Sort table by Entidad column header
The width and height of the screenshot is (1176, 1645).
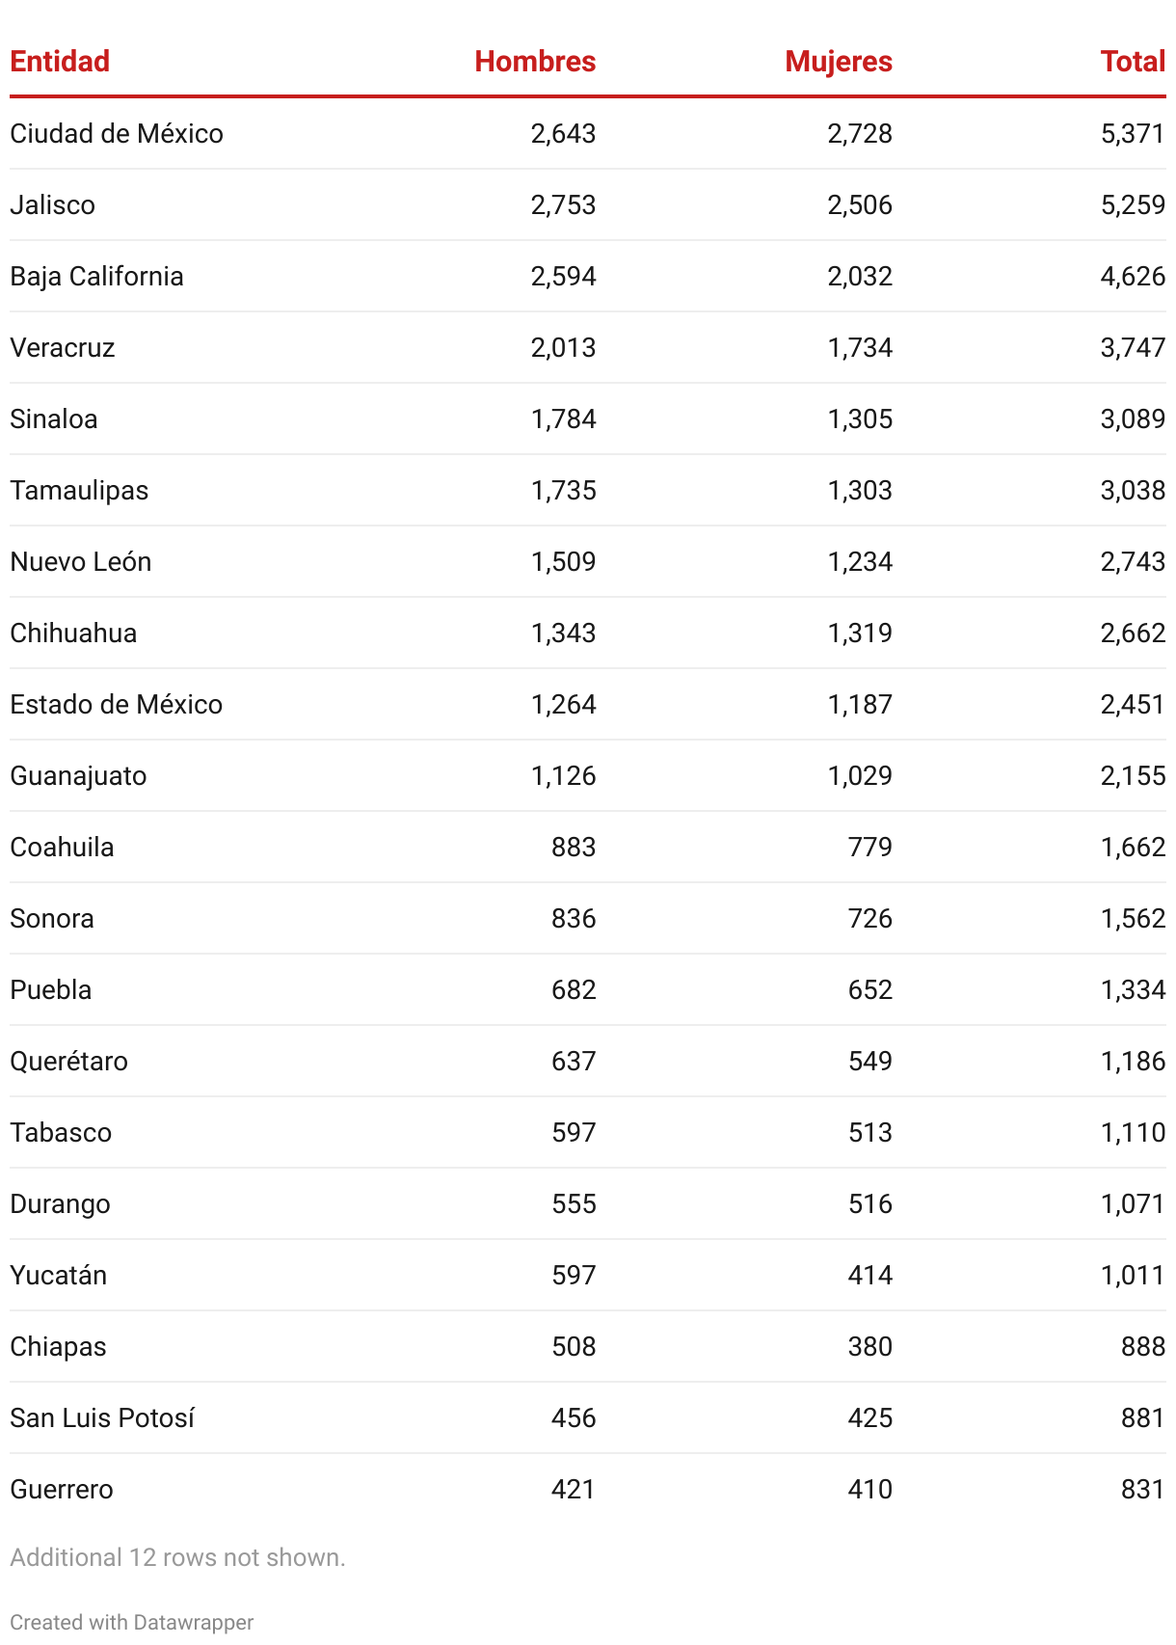click(x=60, y=62)
